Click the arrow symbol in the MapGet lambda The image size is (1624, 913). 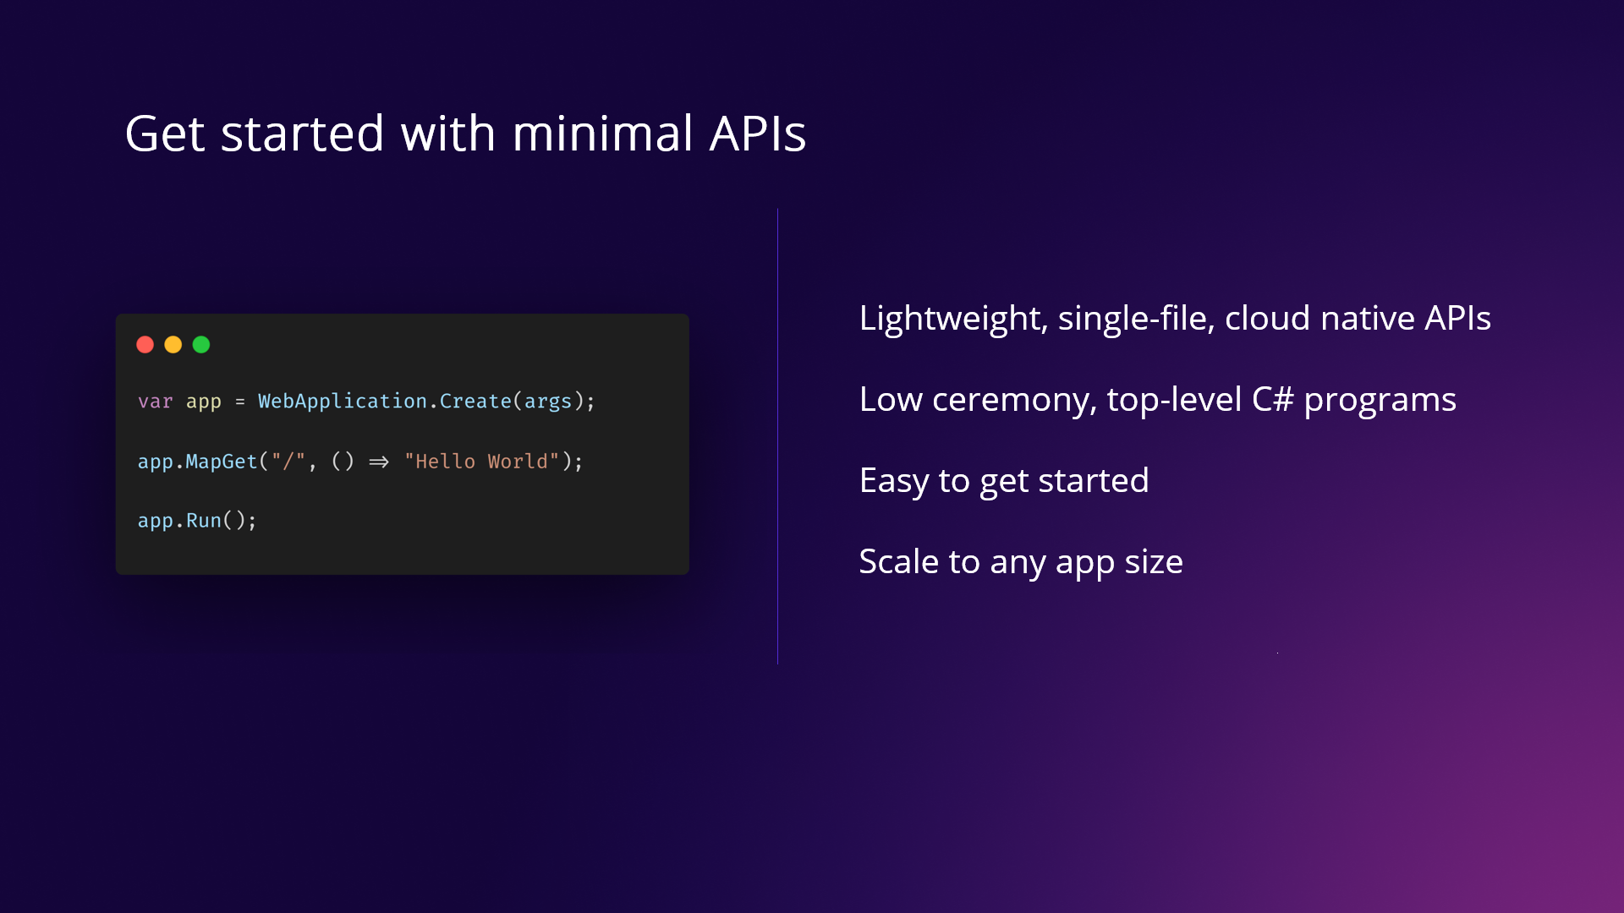tap(377, 462)
